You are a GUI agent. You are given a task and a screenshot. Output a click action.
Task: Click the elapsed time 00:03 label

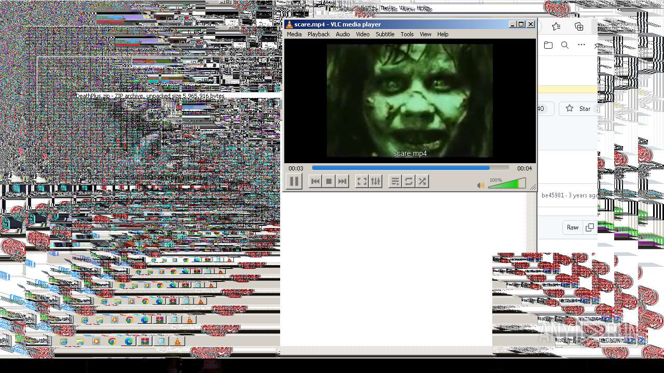[x=296, y=168]
